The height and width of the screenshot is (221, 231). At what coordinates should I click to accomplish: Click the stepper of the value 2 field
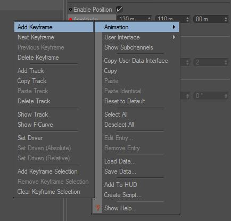[226, 62]
